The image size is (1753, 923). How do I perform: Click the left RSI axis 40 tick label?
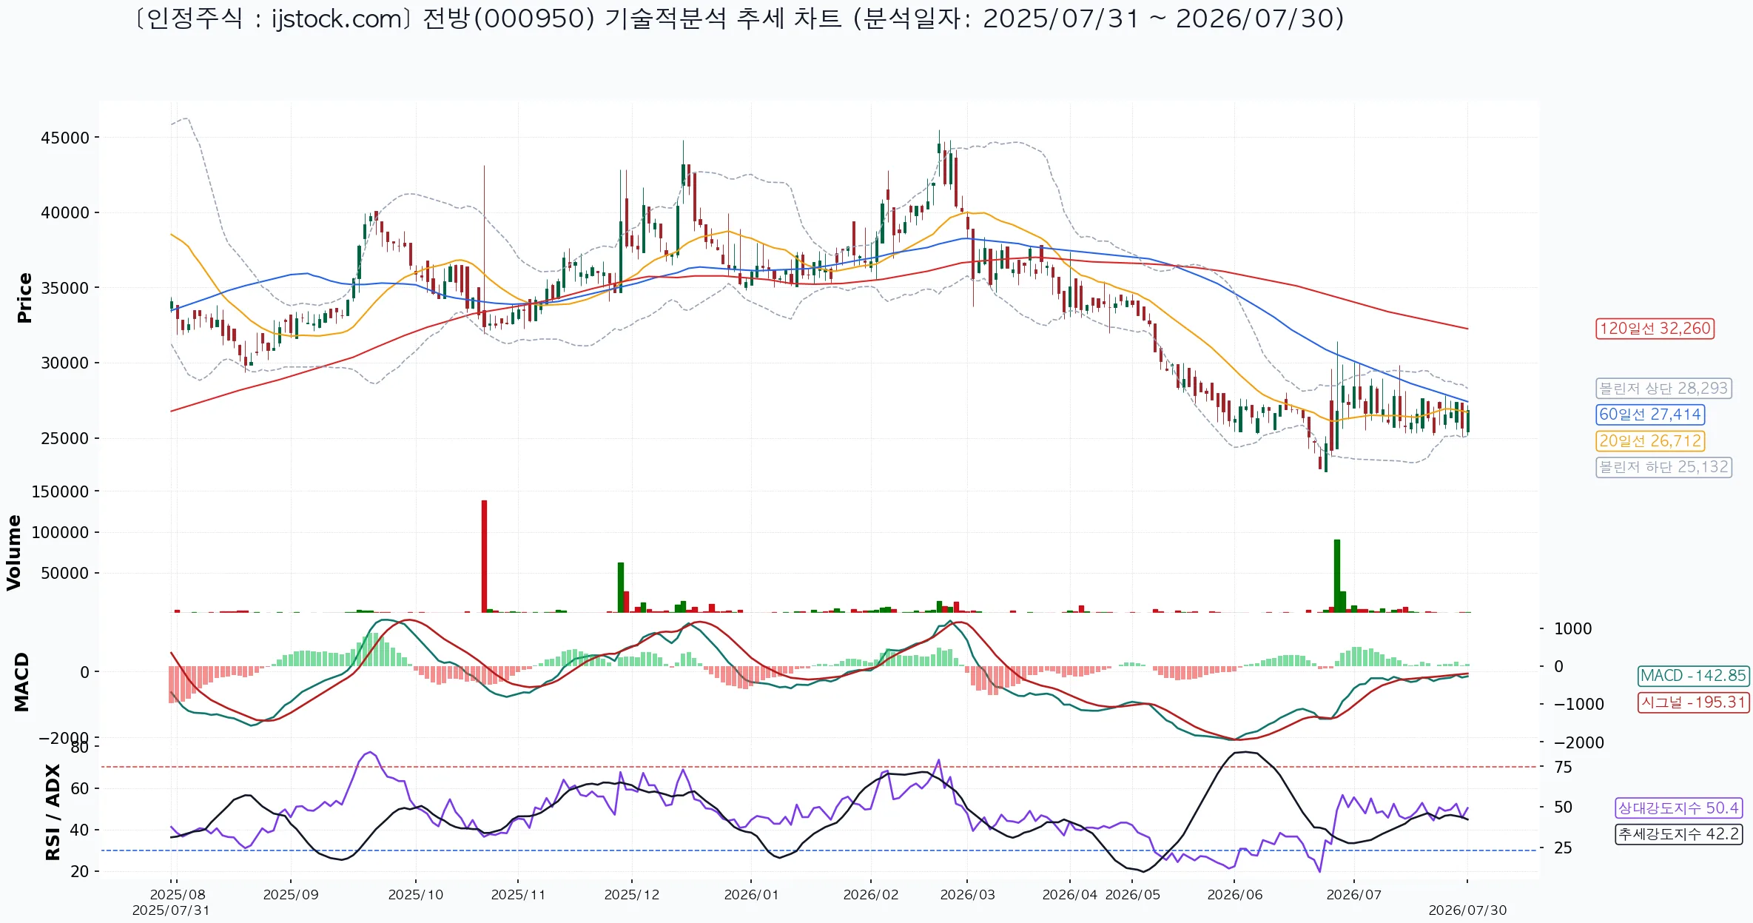tap(79, 830)
